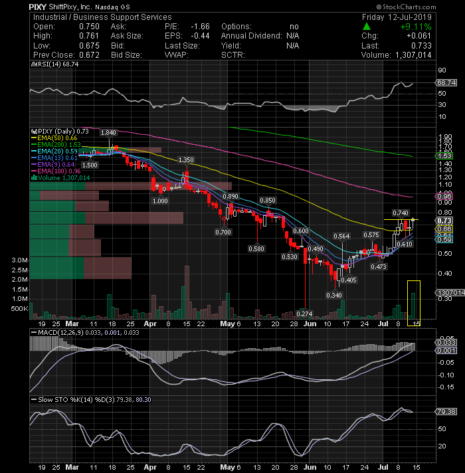This screenshot has height=473, width=465.
Task: Click the Nasdaq GS exchange label
Action: [x=112, y=7]
